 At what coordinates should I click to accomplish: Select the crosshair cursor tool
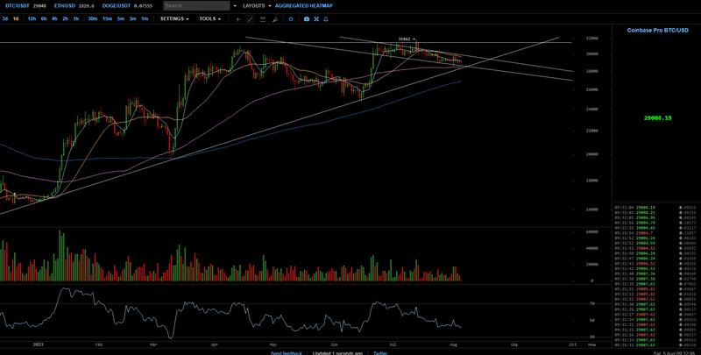(237, 19)
